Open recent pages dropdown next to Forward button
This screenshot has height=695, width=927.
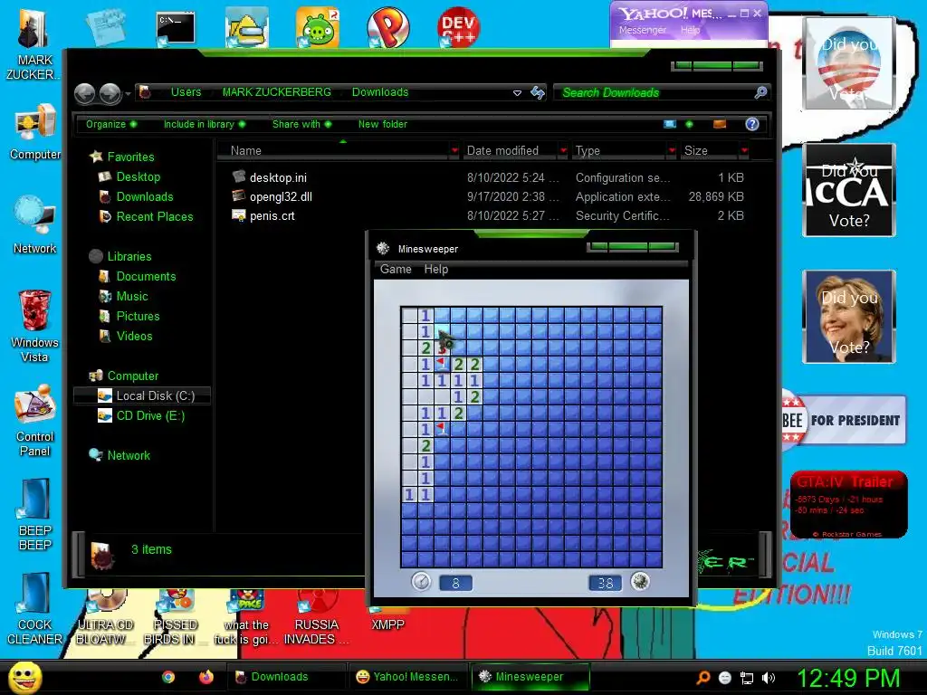pyautogui.click(x=128, y=94)
